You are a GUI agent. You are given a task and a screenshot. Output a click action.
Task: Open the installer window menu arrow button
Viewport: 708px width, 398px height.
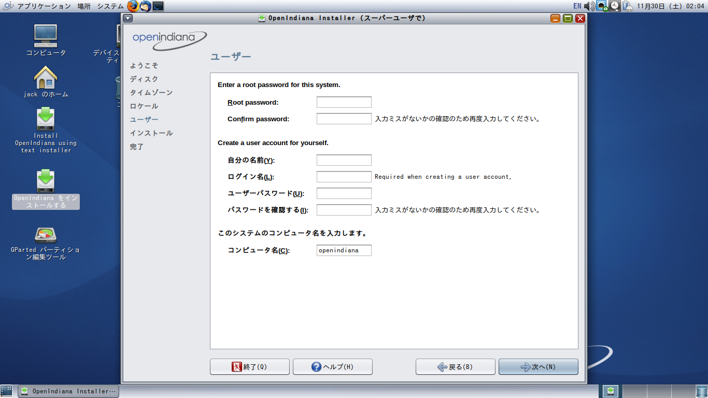pyautogui.click(x=128, y=18)
